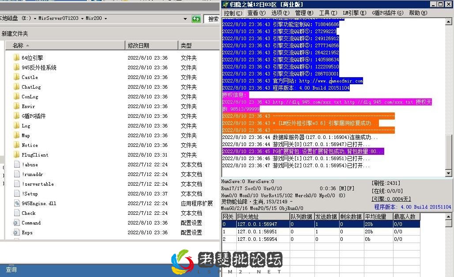Click the 网关地址 column header
The image size is (454, 277).
coord(263,217)
